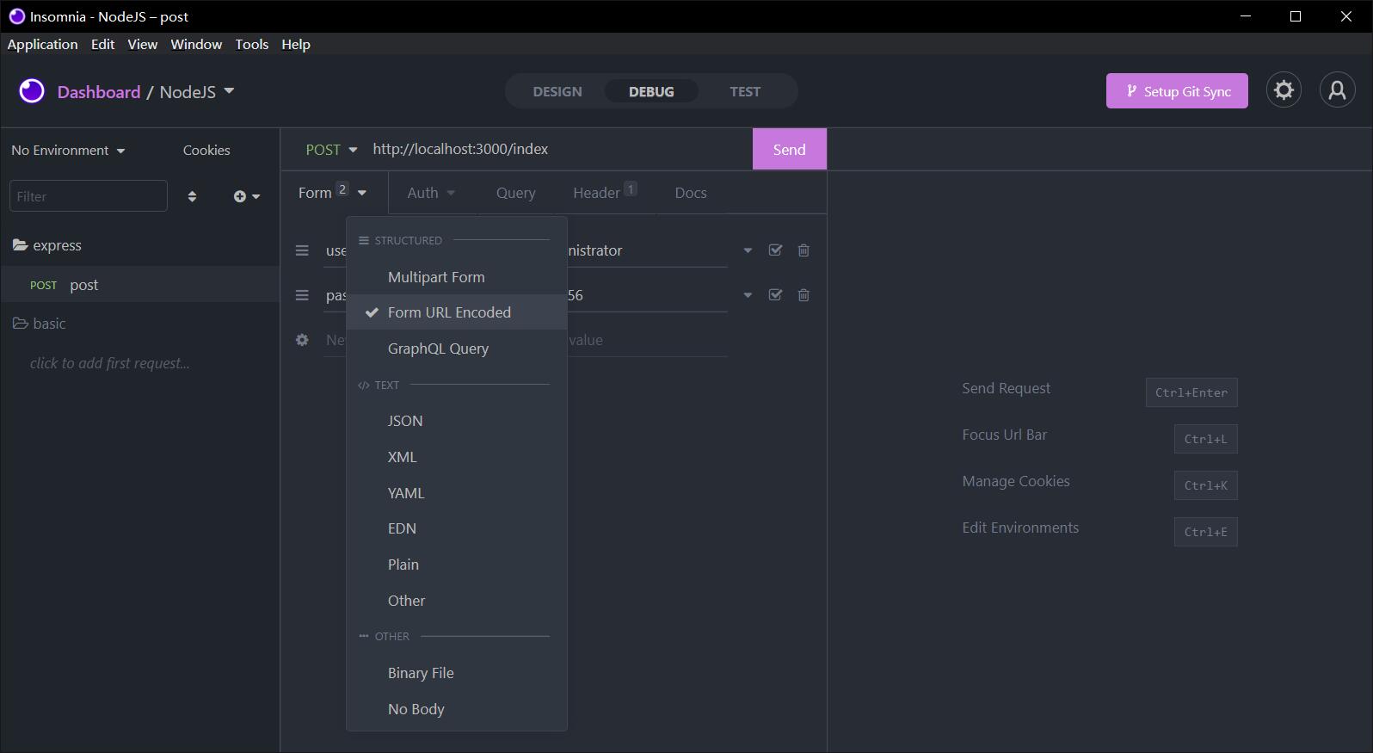Focus the request URL field

557,149
